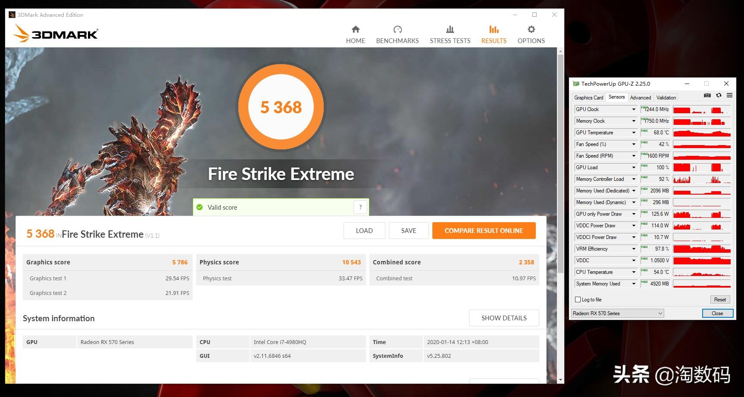This screenshot has width=744, height=397.
Task: Switch to the RESULTS section
Action: click(494, 35)
